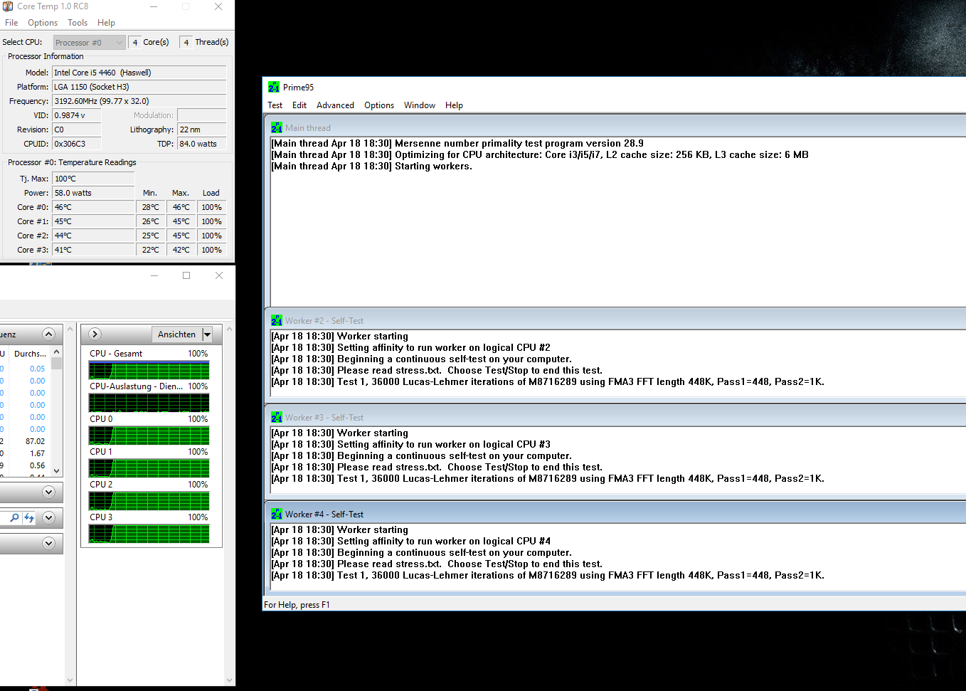Open the File menu in Core Temp

(11, 23)
